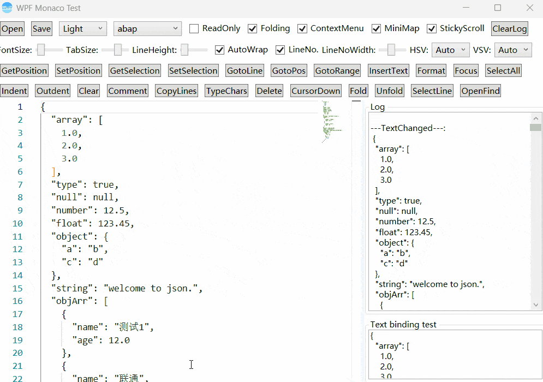Expand the abap language dropdown
The width and height of the screenshot is (543, 382).
pyautogui.click(x=147, y=29)
